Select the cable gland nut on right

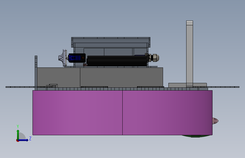(x=155, y=58)
